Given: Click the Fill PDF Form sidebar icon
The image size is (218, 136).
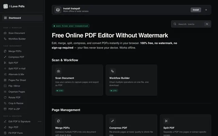Looking at the screenshot, I should 5,133.
